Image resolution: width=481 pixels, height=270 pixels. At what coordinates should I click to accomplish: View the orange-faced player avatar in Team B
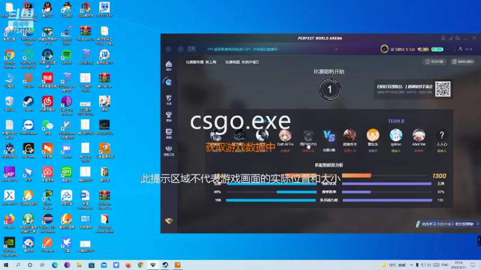pyautogui.click(x=373, y=135)
